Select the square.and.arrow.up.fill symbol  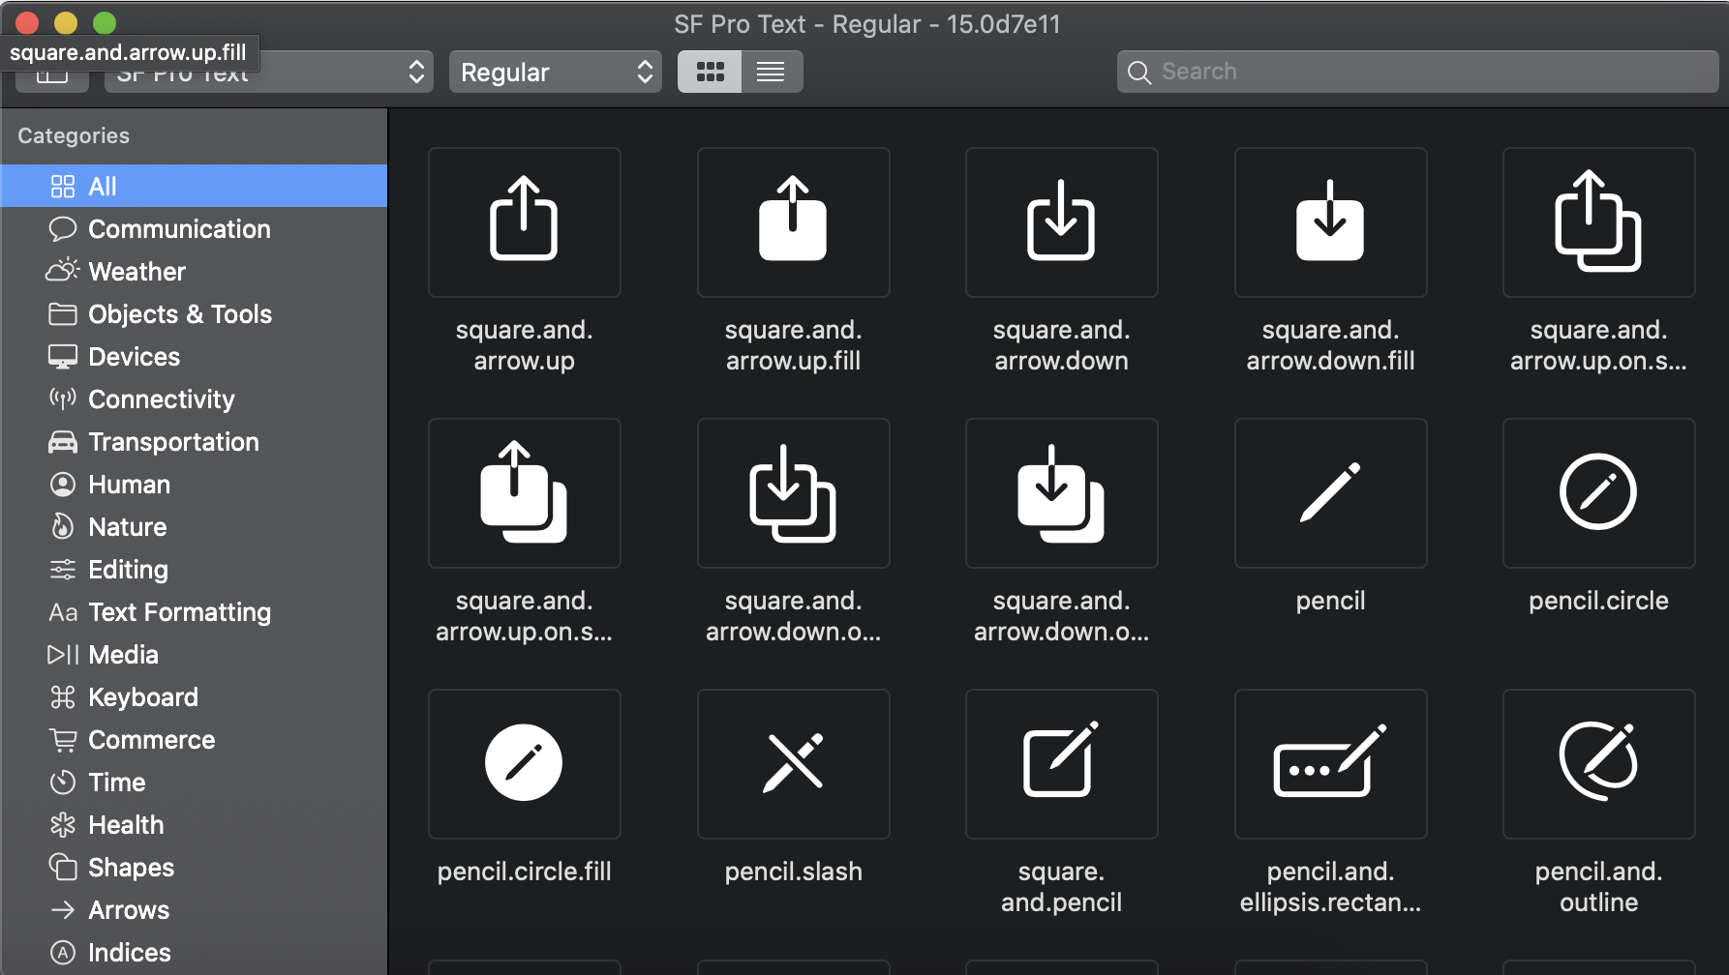coord(793,222)
